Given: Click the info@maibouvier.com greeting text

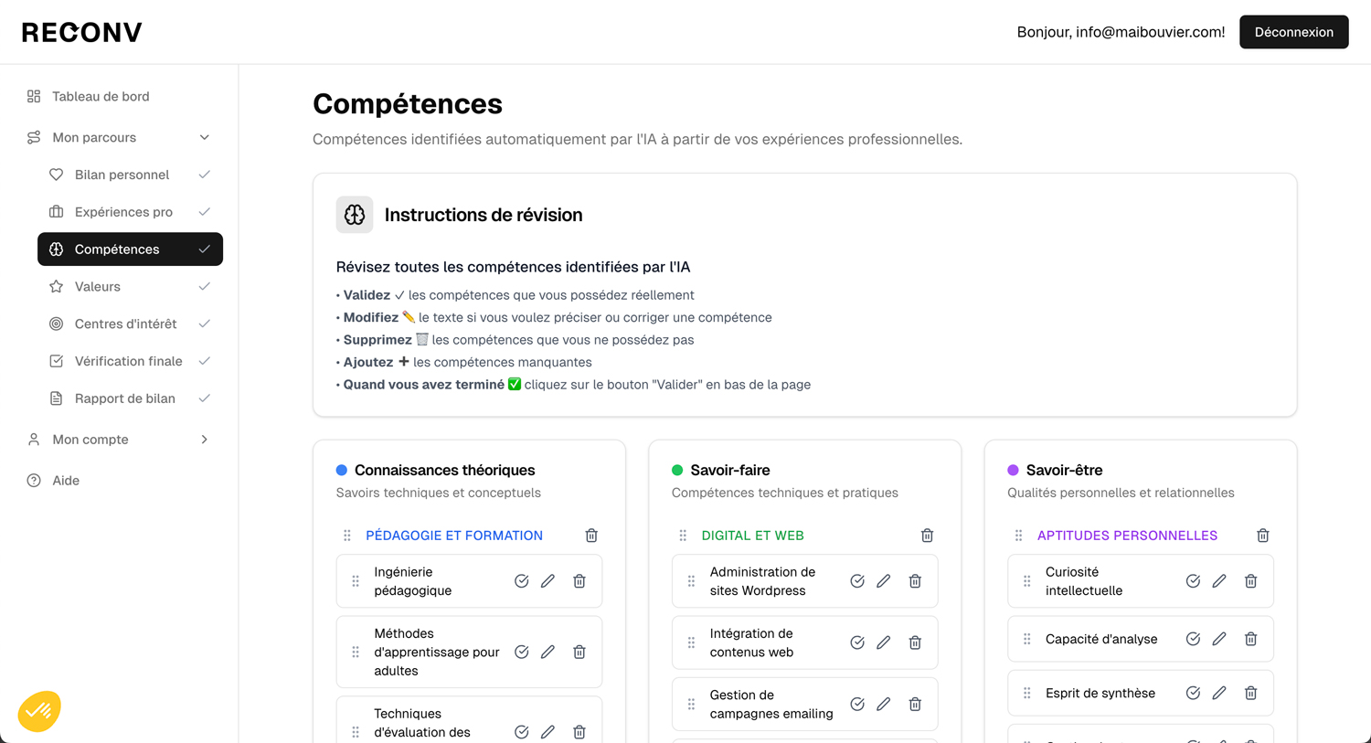Looking at the screenshot, I should tap(1121, 32).
